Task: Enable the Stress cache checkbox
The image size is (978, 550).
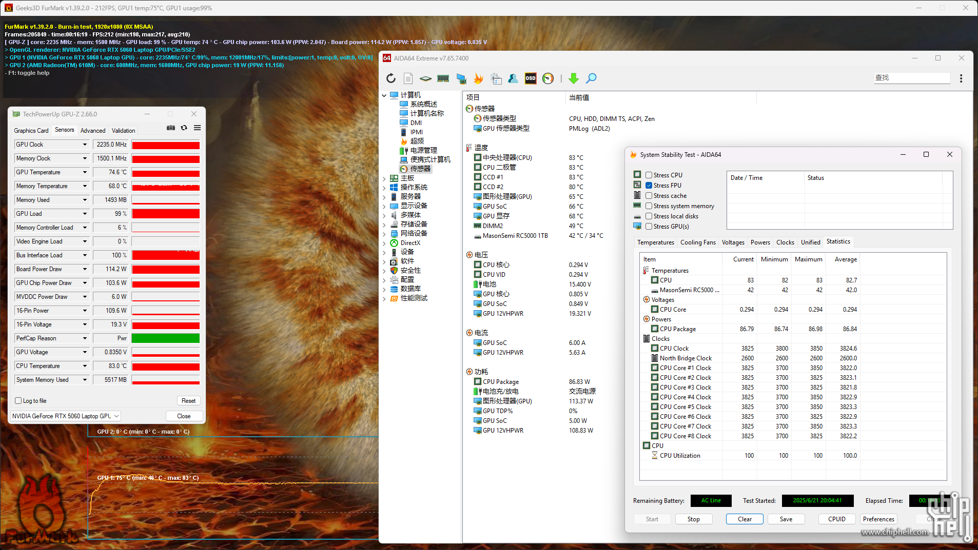Action: [649, 196]
